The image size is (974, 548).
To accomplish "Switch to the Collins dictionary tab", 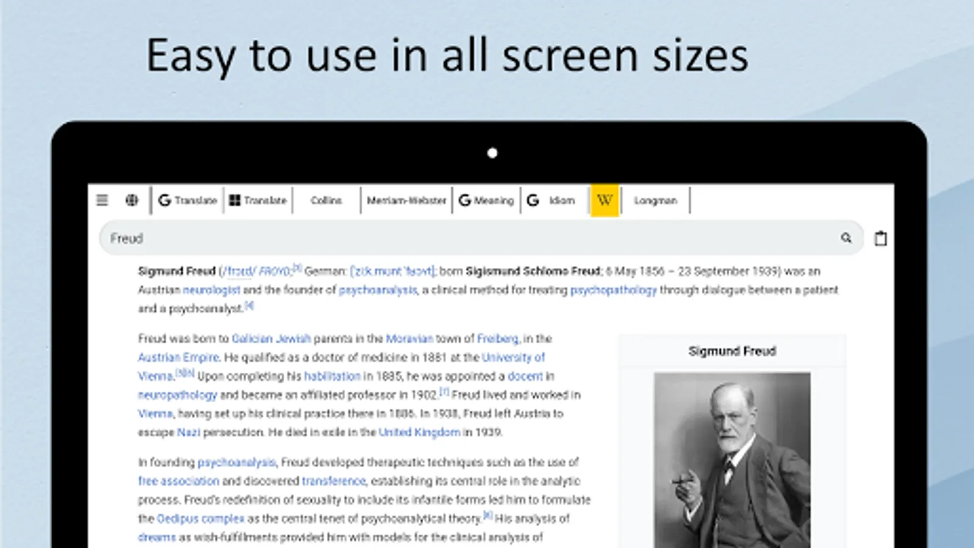I will click(326, 200).
